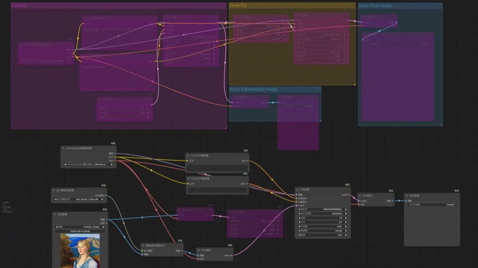
Task: Click the 降噪 value widget showing 0.68
Action: (x=322, y=234)
